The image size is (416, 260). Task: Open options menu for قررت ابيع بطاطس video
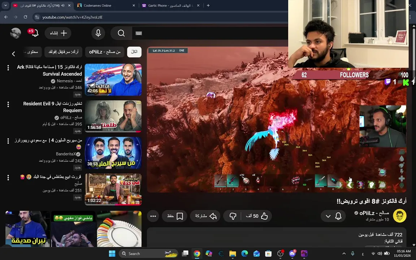(x=8, y=177)
